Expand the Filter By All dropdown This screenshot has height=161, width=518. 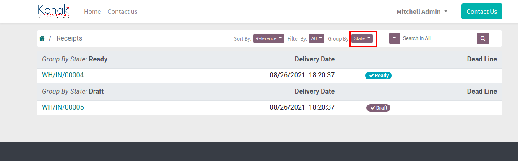click(317, 38)
